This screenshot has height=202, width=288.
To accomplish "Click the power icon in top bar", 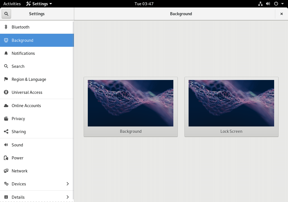I will pos(276,4).
